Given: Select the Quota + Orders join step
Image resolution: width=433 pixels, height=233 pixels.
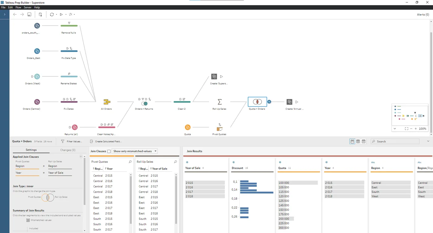Looking at the screenshot, I should (257, 102).
